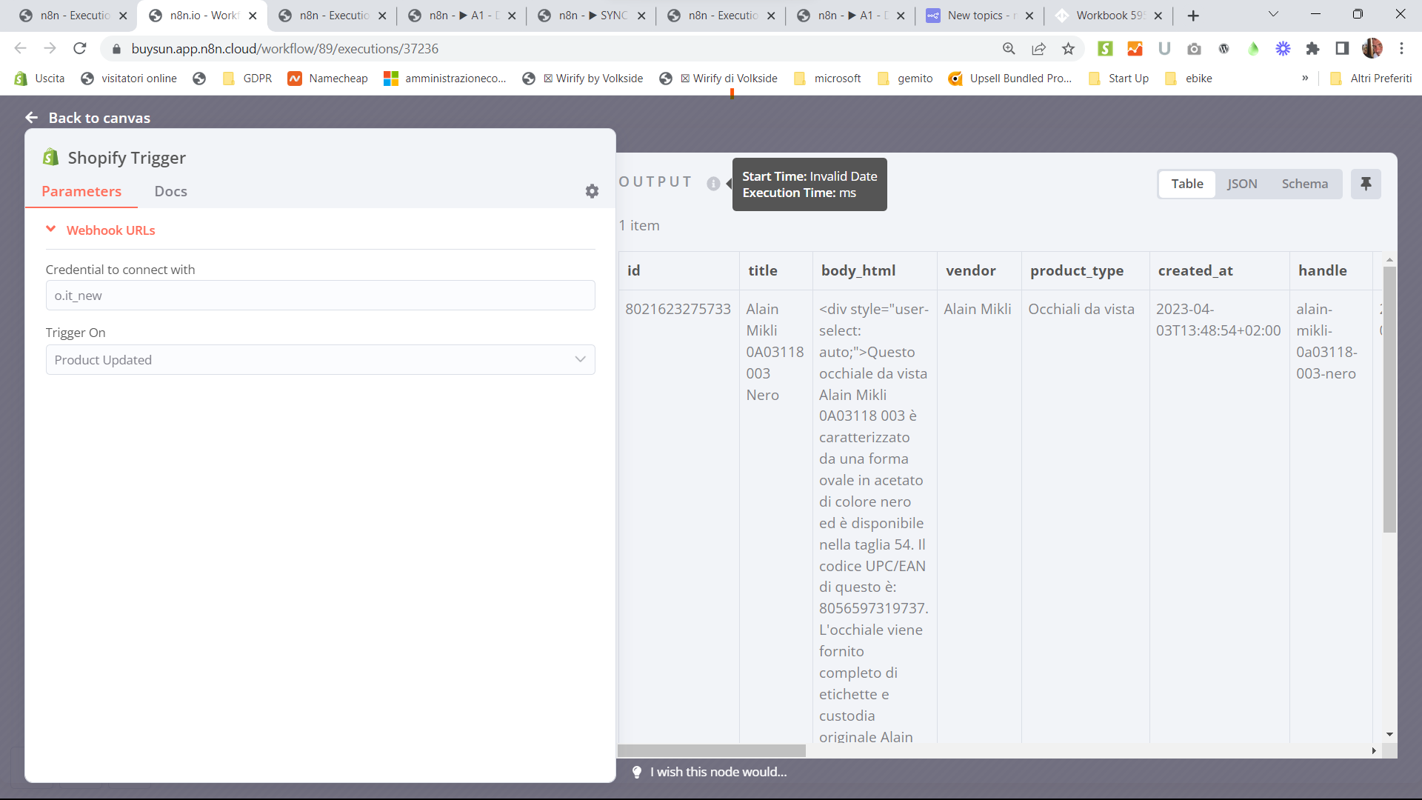Click the lightbulb feedback icon

tap(637, 772)
